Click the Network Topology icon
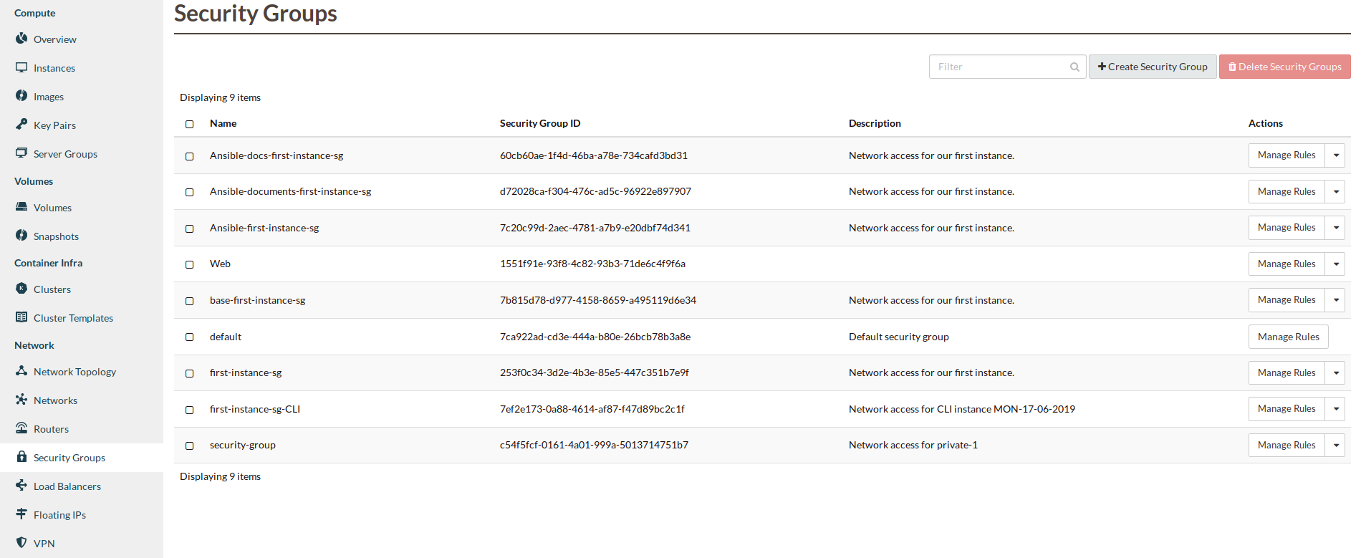This screenshot has width=1361, height=558. [x=21, y=370]
